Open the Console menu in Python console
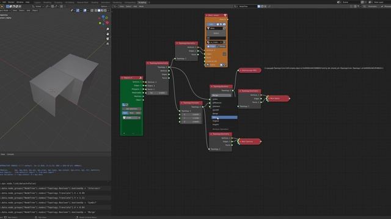This screenshot has height=219, width=391. pos(10,154)
